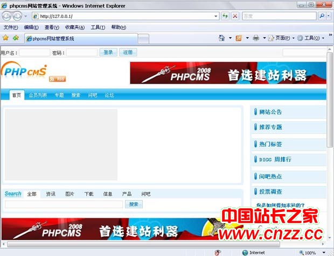Open the 工具(T) menu

coord(98,27)
